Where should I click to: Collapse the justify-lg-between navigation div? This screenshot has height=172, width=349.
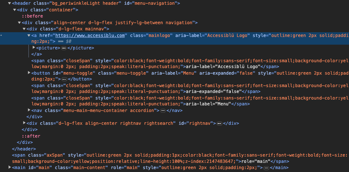[x=19, y=23]
